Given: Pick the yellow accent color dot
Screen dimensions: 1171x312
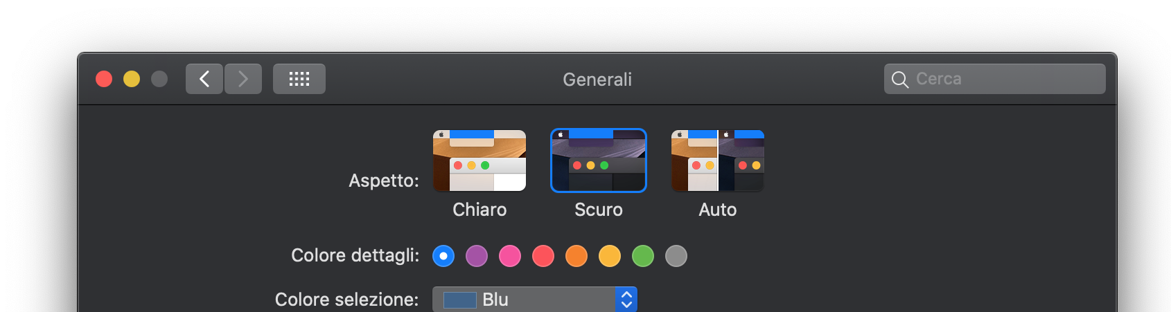Looking at the screenshot, I should [610, 256].
